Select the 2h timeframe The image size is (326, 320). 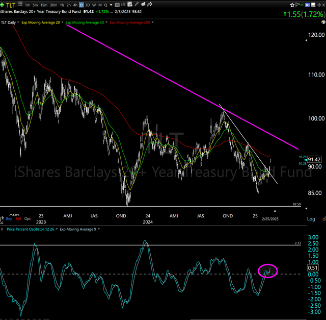[69, 5]
